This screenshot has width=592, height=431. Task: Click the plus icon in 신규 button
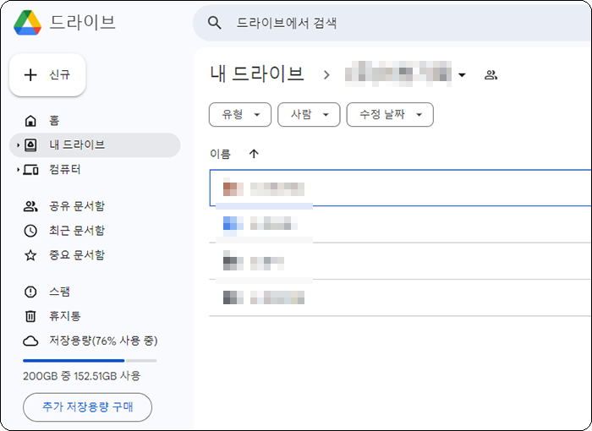[x=30, y=74]
